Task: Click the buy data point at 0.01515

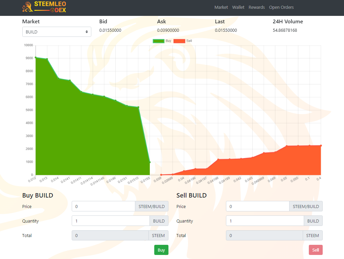Action: [138, 107]
